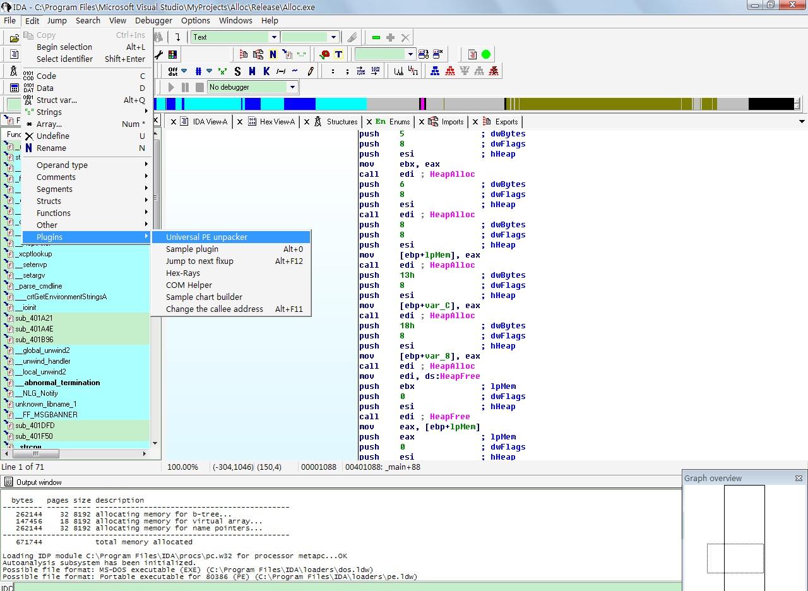Click the blue graph tree icon
Viewport: 808px width, 591px height.
(435, 71)
